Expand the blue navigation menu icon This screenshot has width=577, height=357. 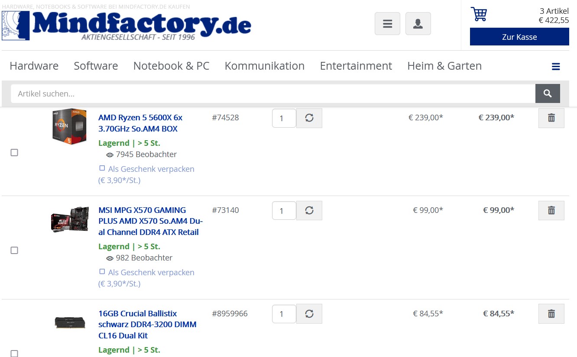click(556, 67)
